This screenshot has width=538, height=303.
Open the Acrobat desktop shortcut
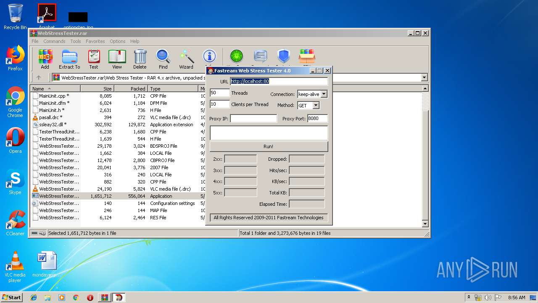(47, 17)
